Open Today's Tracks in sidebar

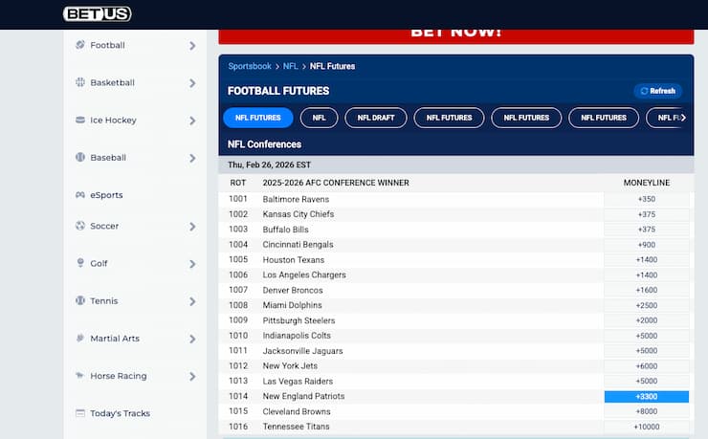(120, 414)
